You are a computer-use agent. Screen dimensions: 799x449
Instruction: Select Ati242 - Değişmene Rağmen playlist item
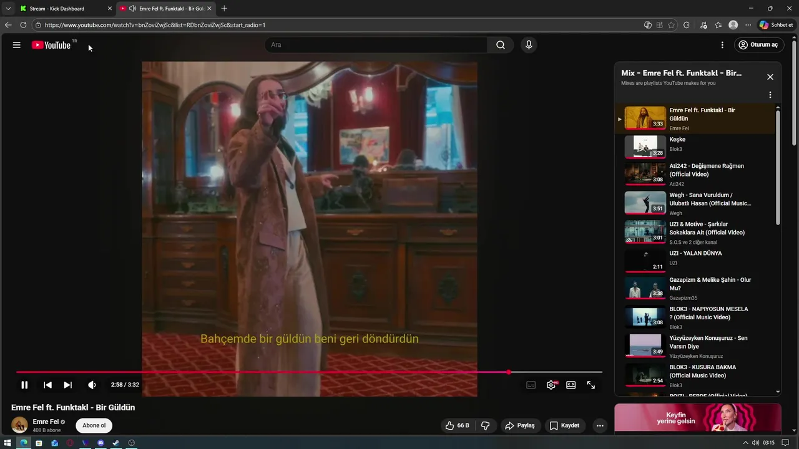[695, 175]
